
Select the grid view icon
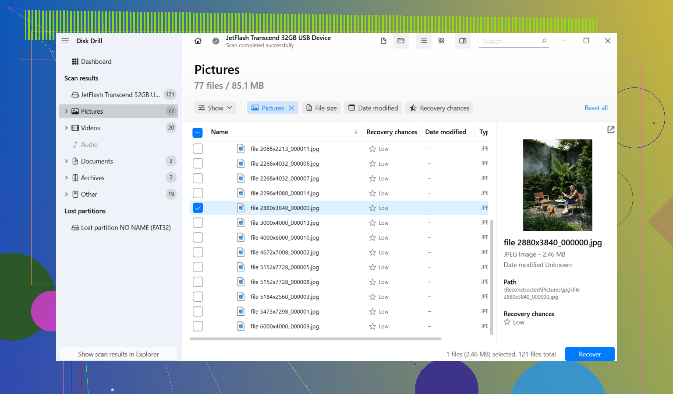point(441,41)
